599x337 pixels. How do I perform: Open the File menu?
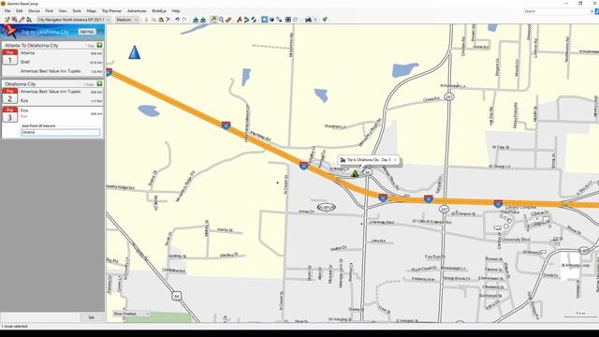(x=7, y=11)
